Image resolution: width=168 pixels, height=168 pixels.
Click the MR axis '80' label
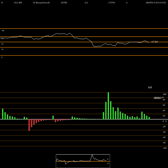tap(164, 100)
